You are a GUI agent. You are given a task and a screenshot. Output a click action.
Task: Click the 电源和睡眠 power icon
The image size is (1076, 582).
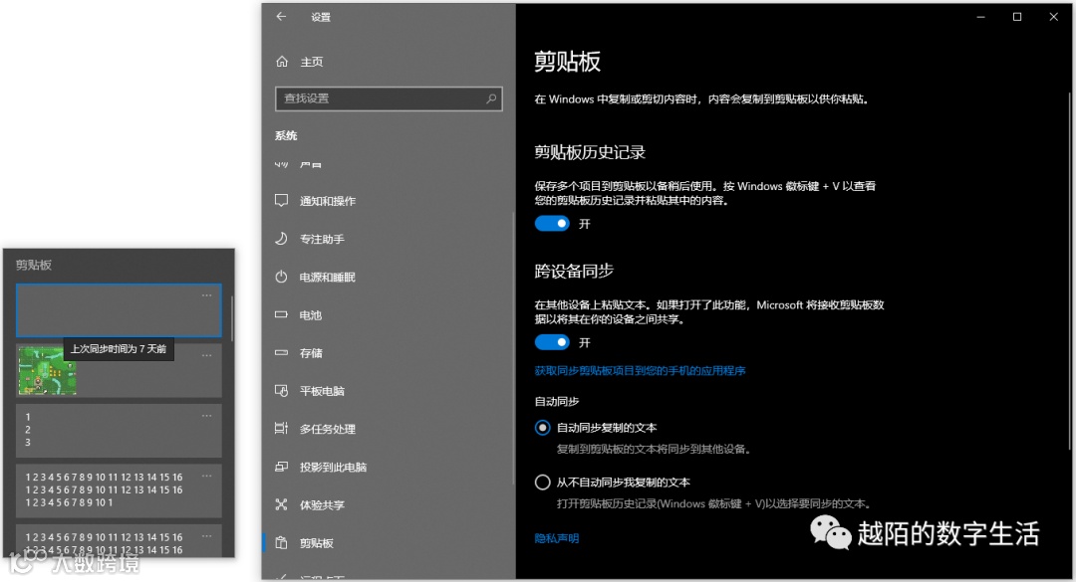tap(281, 277)
